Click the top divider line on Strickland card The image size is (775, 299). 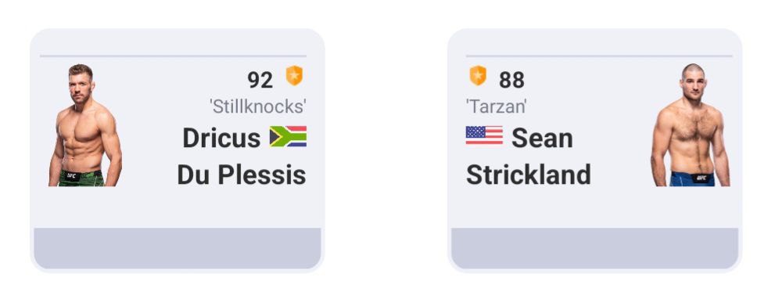tap(599, 56)
